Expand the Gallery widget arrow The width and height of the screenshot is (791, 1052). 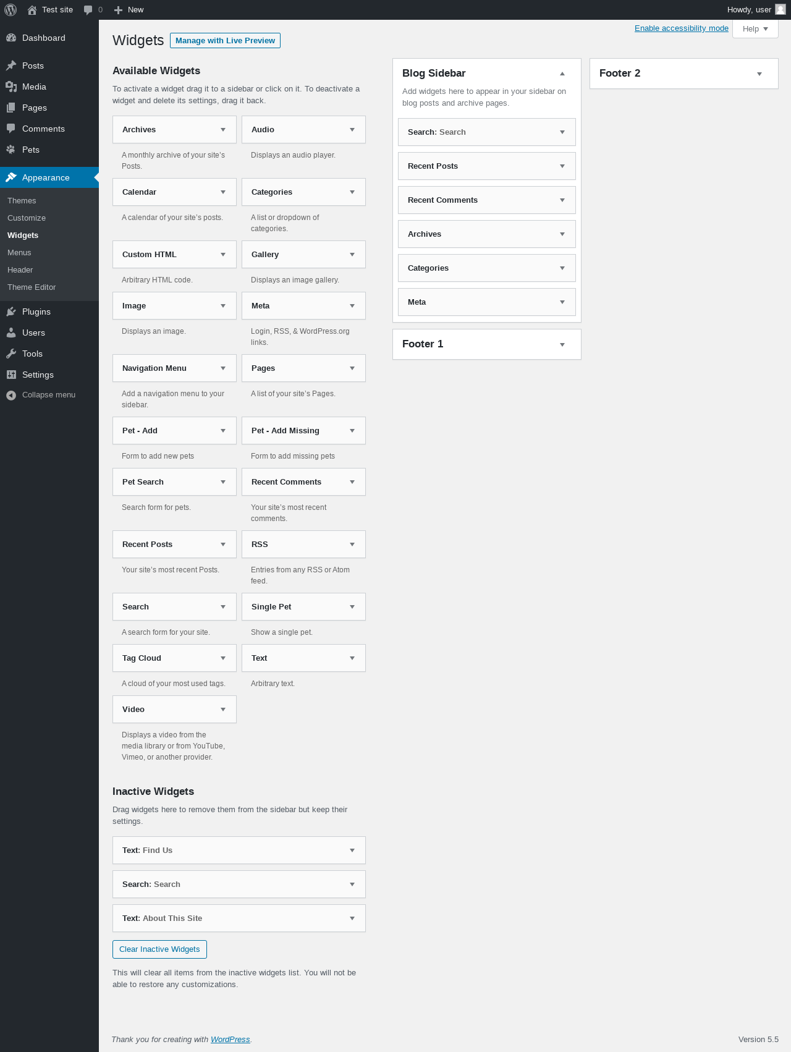[x=352, y=255]
